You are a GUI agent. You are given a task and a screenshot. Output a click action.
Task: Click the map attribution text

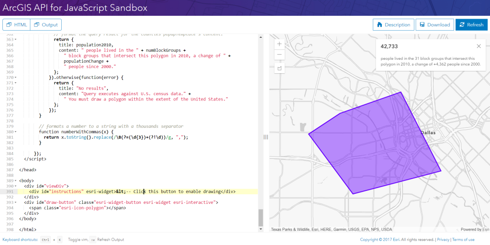332,229
